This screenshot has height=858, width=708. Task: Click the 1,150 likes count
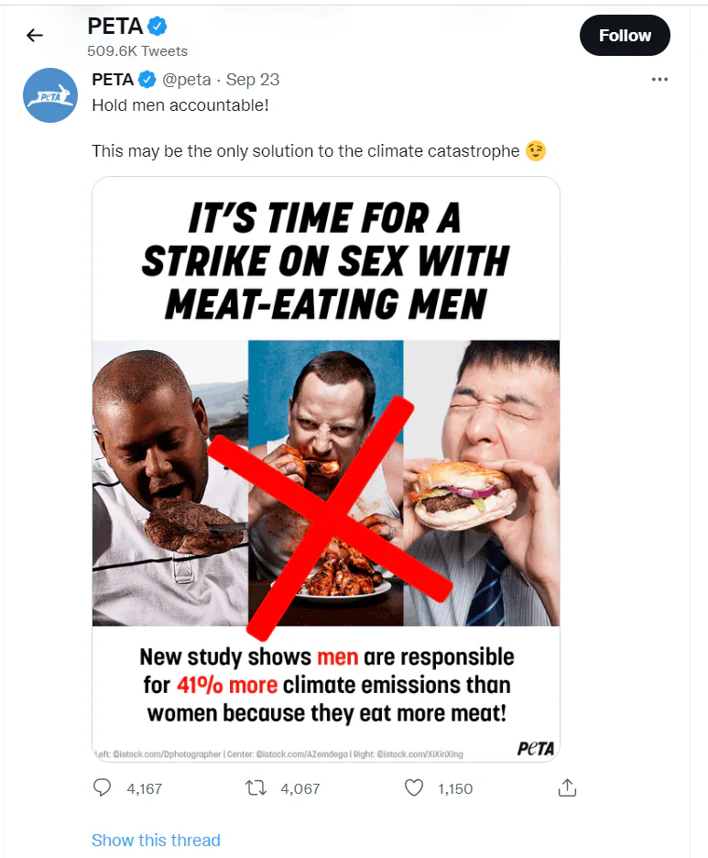click(x=453, y=788)
